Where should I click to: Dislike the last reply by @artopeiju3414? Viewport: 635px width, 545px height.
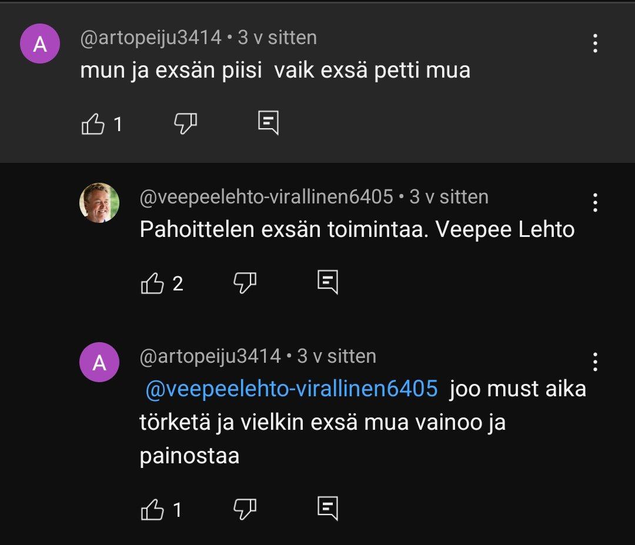point(245,509)
